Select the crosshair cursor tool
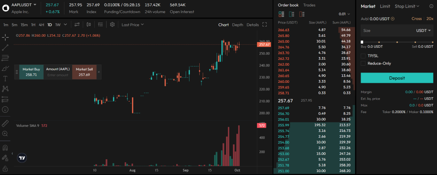437x175 pixels. pos(5,37)
